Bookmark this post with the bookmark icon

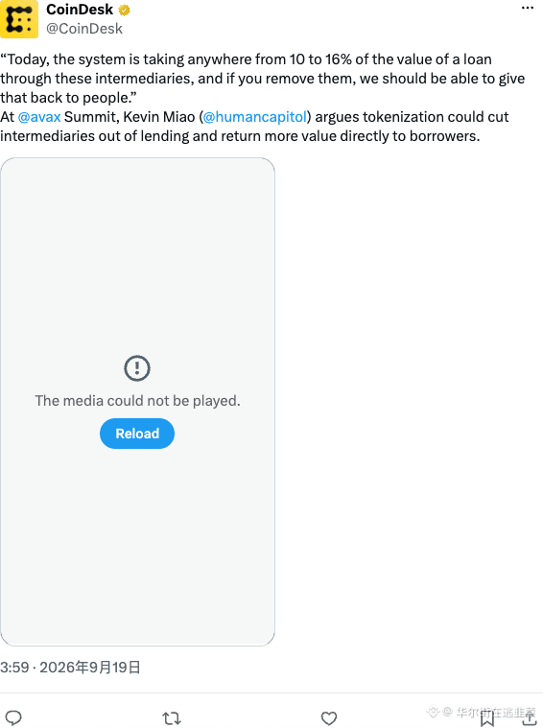[x=487, y=718]
